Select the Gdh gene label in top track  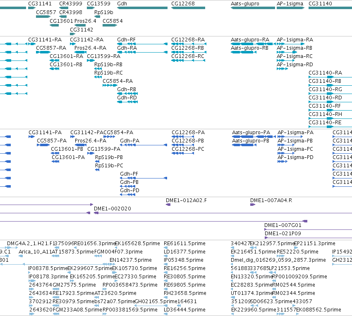point(122,4)
